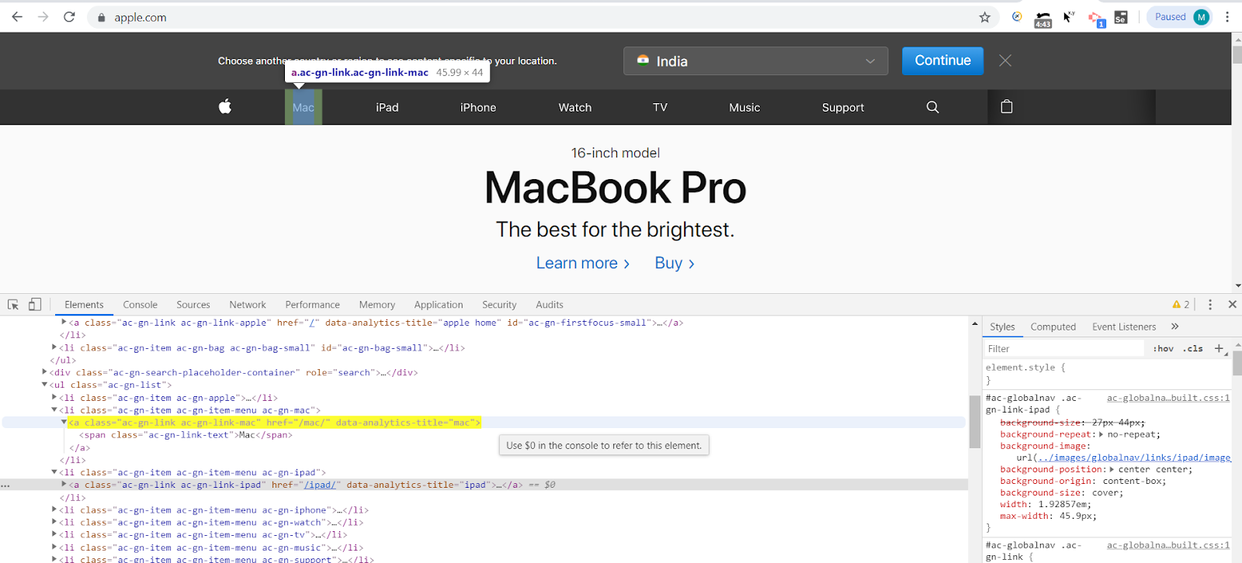The height and width of the screenshot is (563, 1242).
Task: Expand the li ac-gn-apple node
Action: click(x=54, y=398)
